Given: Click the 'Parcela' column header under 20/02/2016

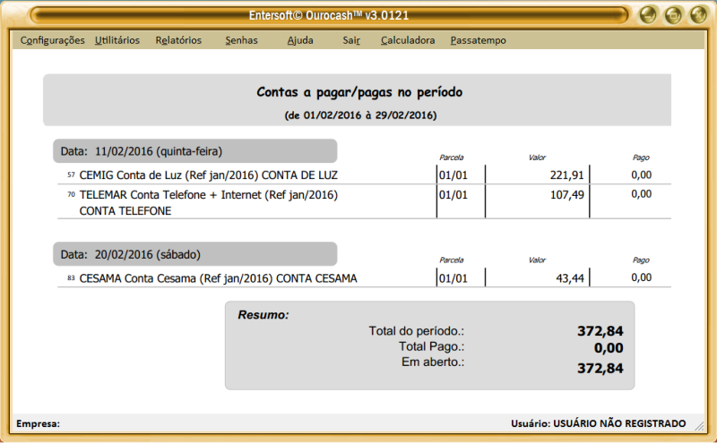Looking at the screenshot, I should (x=452, y=260).
